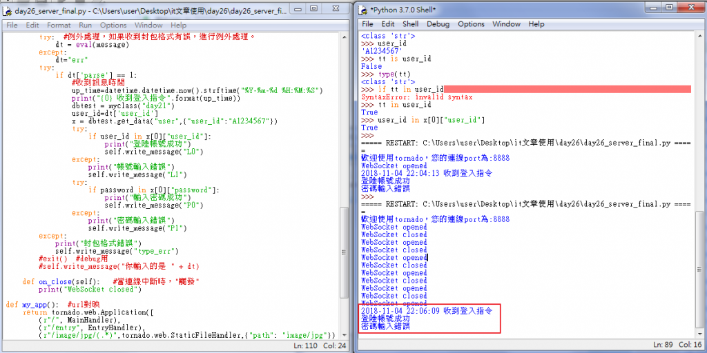
Task: Click the self.write_message("L0") line
Action: tap(153, 152)
